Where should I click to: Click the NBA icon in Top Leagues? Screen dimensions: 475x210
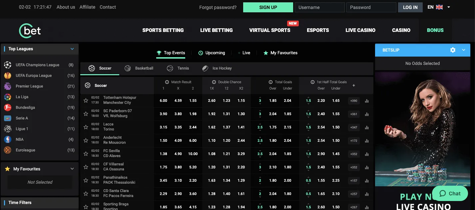click(x=8, y=139)
